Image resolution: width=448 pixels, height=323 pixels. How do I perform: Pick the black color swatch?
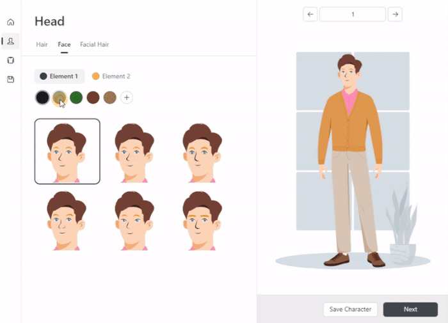[42, 97]
